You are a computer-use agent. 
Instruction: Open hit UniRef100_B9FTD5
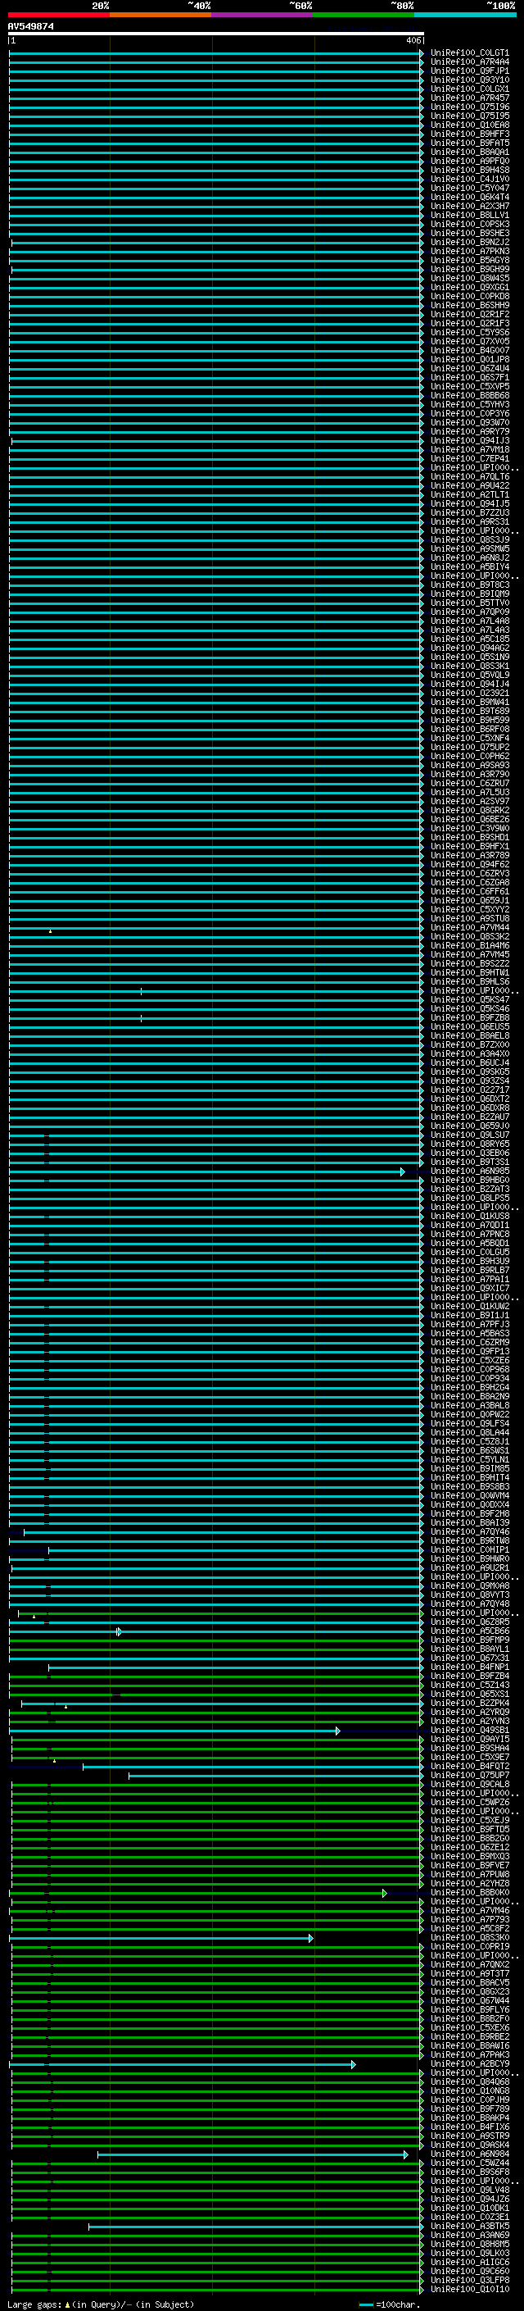[x=469, y=1829]
